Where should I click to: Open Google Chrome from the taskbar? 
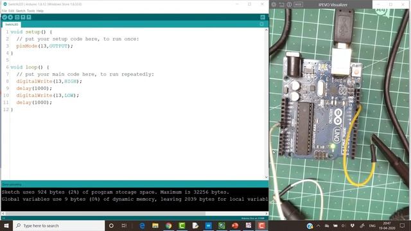click(168, 225)
